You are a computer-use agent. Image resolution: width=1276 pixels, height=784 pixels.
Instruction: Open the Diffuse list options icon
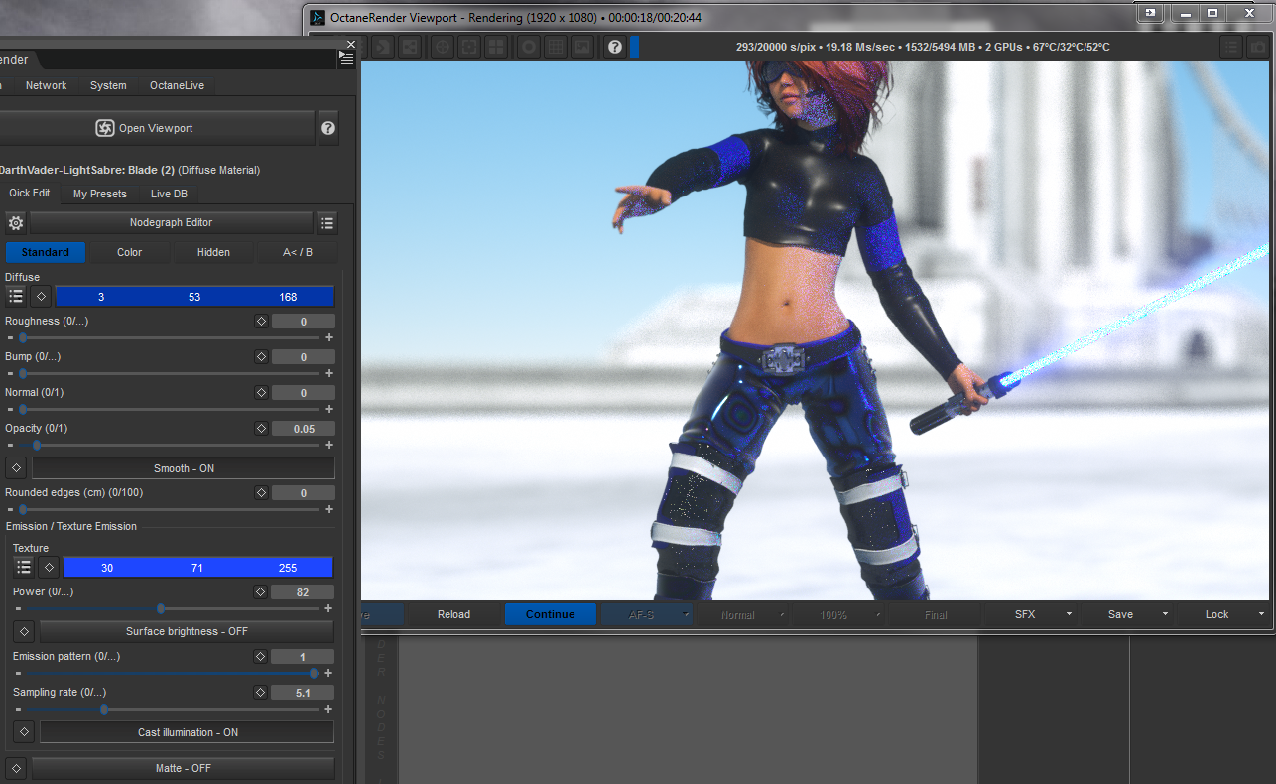(16, 296)
